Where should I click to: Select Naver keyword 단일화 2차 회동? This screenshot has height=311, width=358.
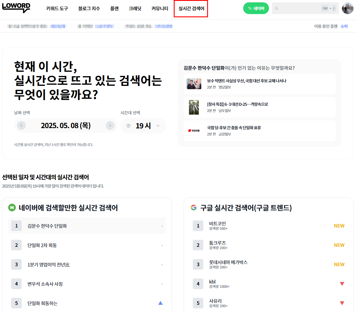(87, 245)
